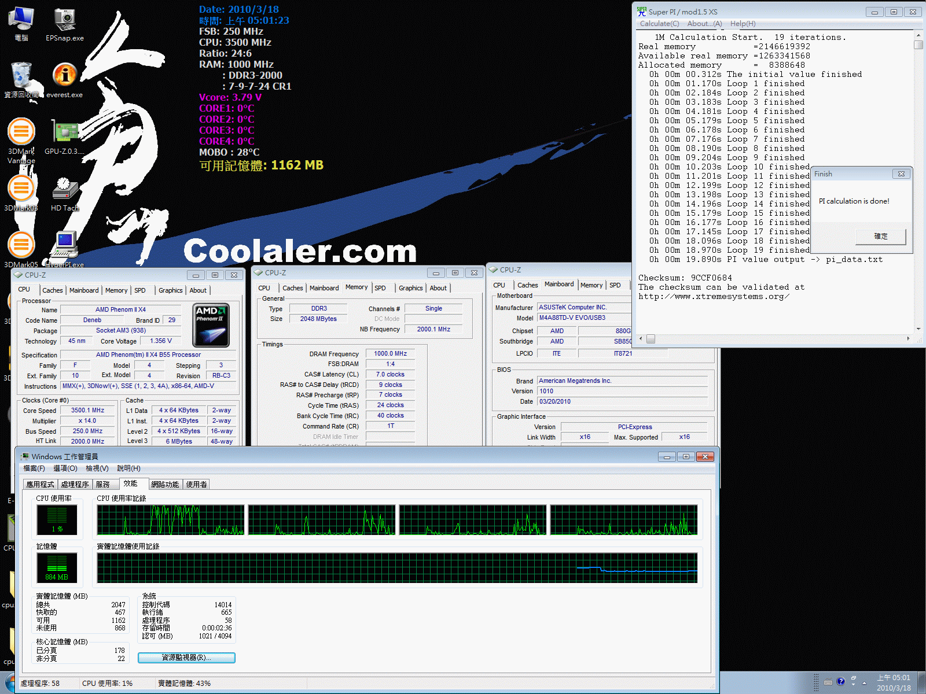This screenshot has height=694, width=926.
Task: Select Mainboard tab in CPU-Z memory window
Action: click(x=324, y=288)
